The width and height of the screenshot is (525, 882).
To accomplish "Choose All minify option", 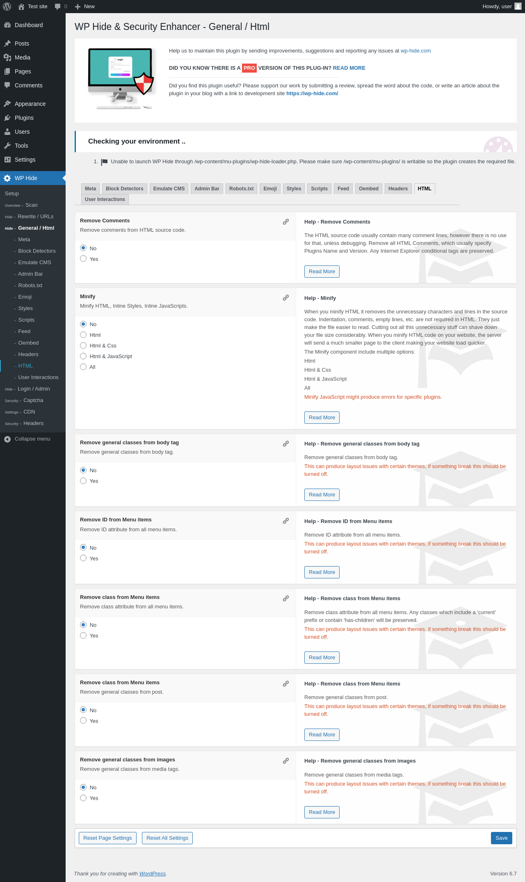I will pyautogui.click(x=83, y=367).
